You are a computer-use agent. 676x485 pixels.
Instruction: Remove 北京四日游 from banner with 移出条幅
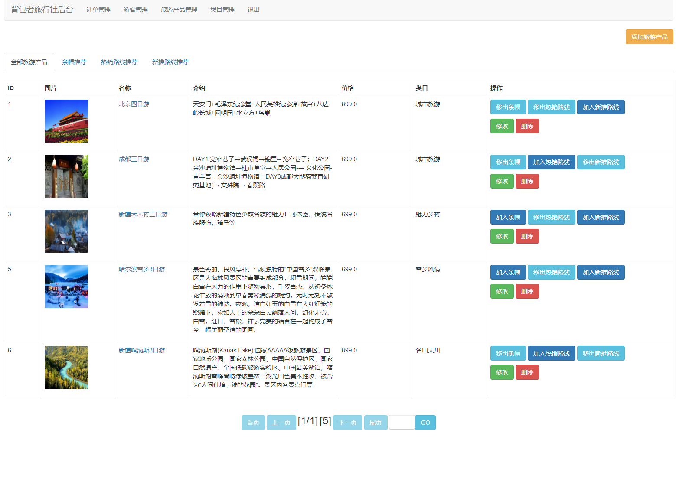pos(508,107)
